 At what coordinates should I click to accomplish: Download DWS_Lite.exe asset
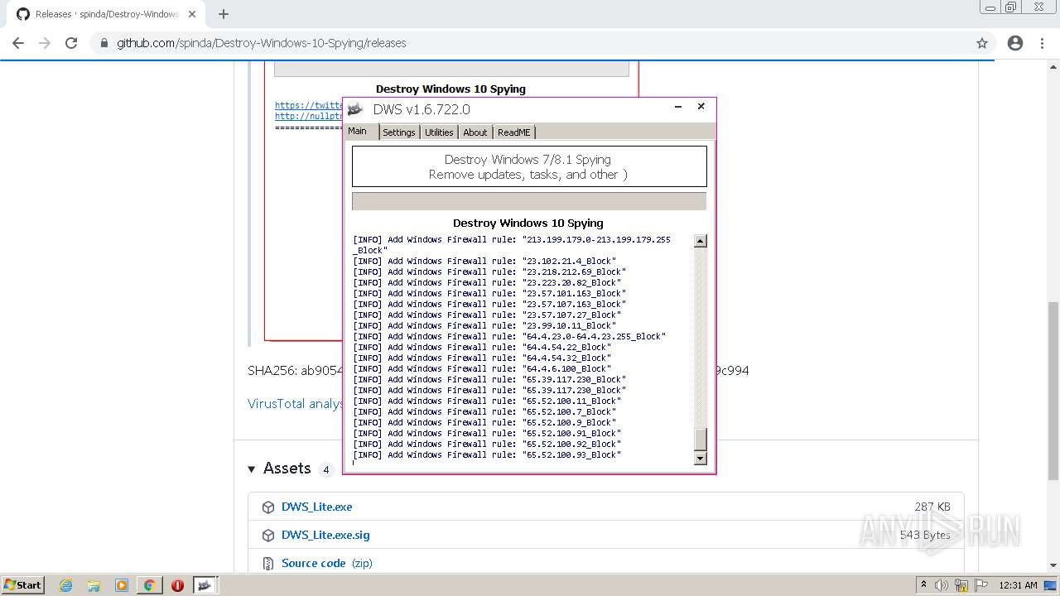pos(316,507)
